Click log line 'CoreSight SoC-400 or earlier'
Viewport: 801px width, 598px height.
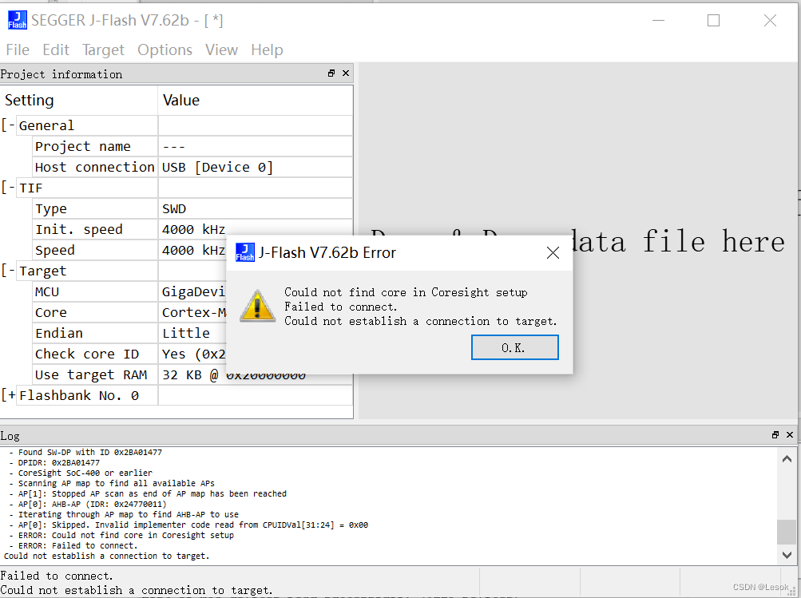[x=85, y=473]
